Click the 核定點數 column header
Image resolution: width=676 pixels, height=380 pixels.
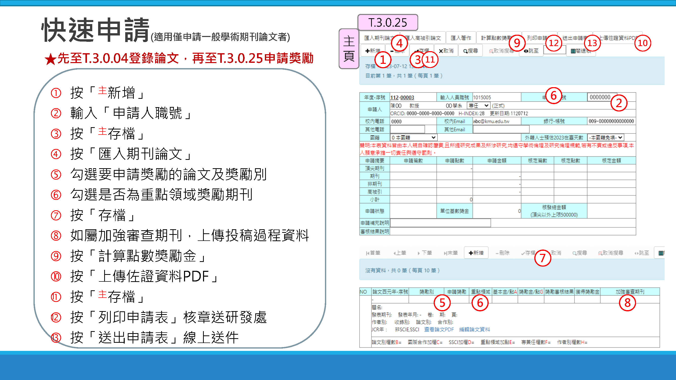coord(571,161)
